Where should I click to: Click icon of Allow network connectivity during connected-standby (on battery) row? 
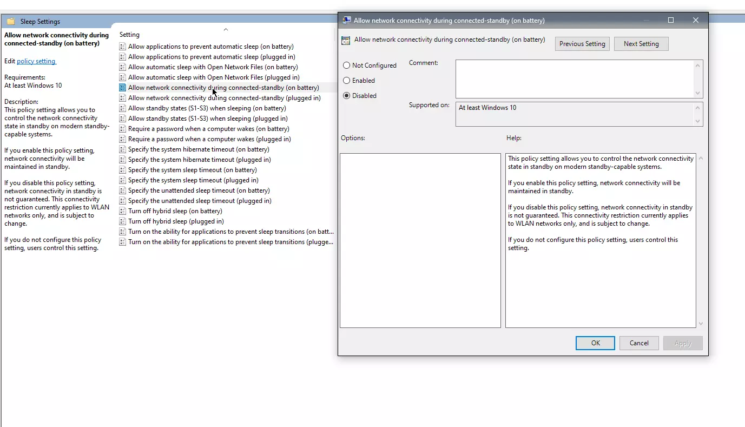click(123, 88)
